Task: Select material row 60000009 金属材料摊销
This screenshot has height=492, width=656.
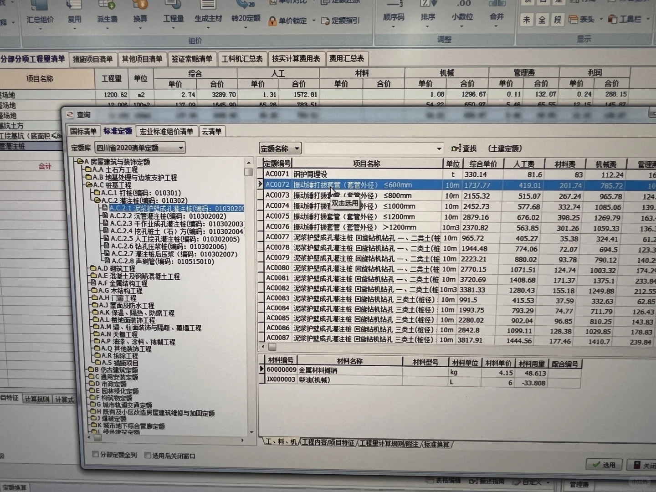Action: [x=422, y=371]
